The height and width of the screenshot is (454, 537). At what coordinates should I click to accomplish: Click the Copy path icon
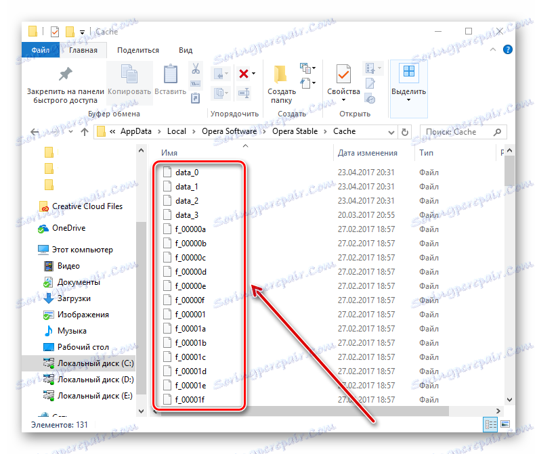196,83
